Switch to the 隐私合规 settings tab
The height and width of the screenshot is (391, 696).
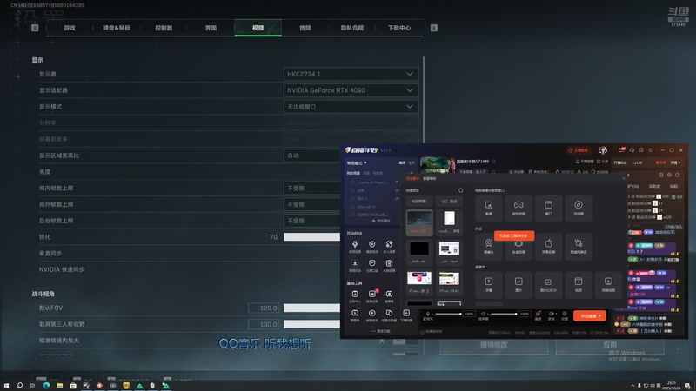click(352, 28)
